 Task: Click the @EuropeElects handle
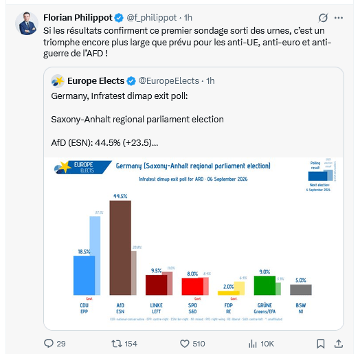click(169, 81)
